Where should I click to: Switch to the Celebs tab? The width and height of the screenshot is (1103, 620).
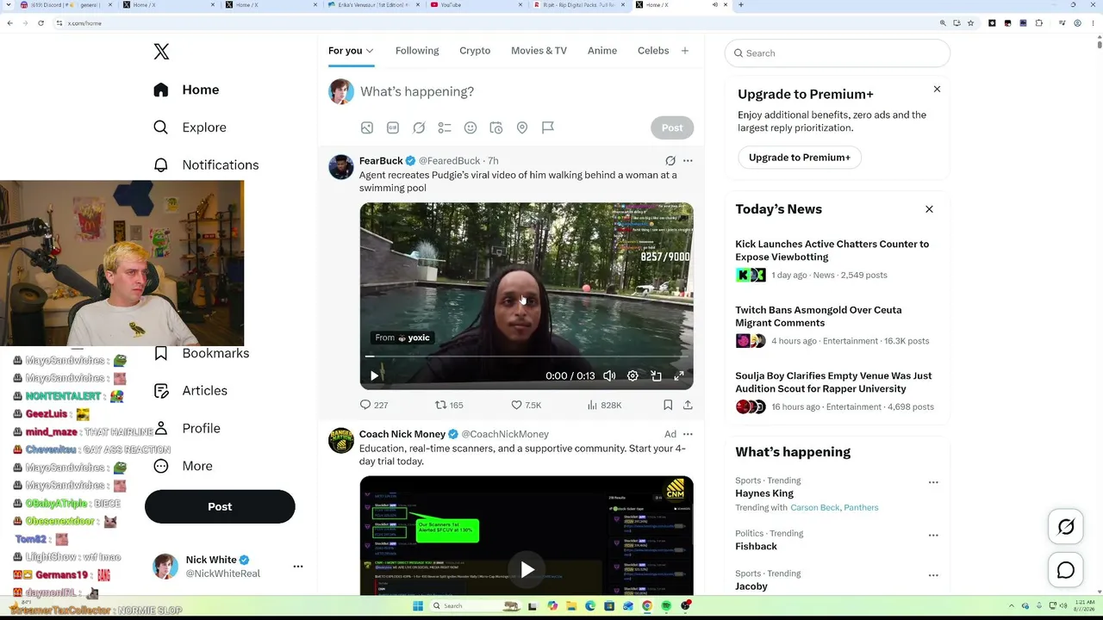[x=653, y=51]
